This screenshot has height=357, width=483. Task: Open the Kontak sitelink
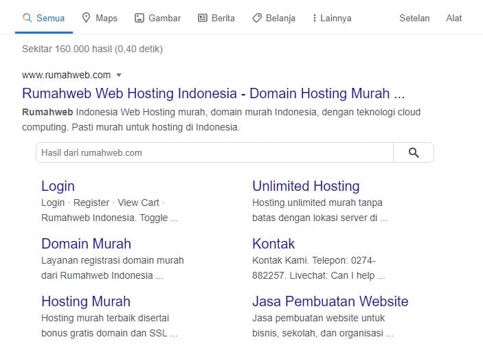[273, 244]
